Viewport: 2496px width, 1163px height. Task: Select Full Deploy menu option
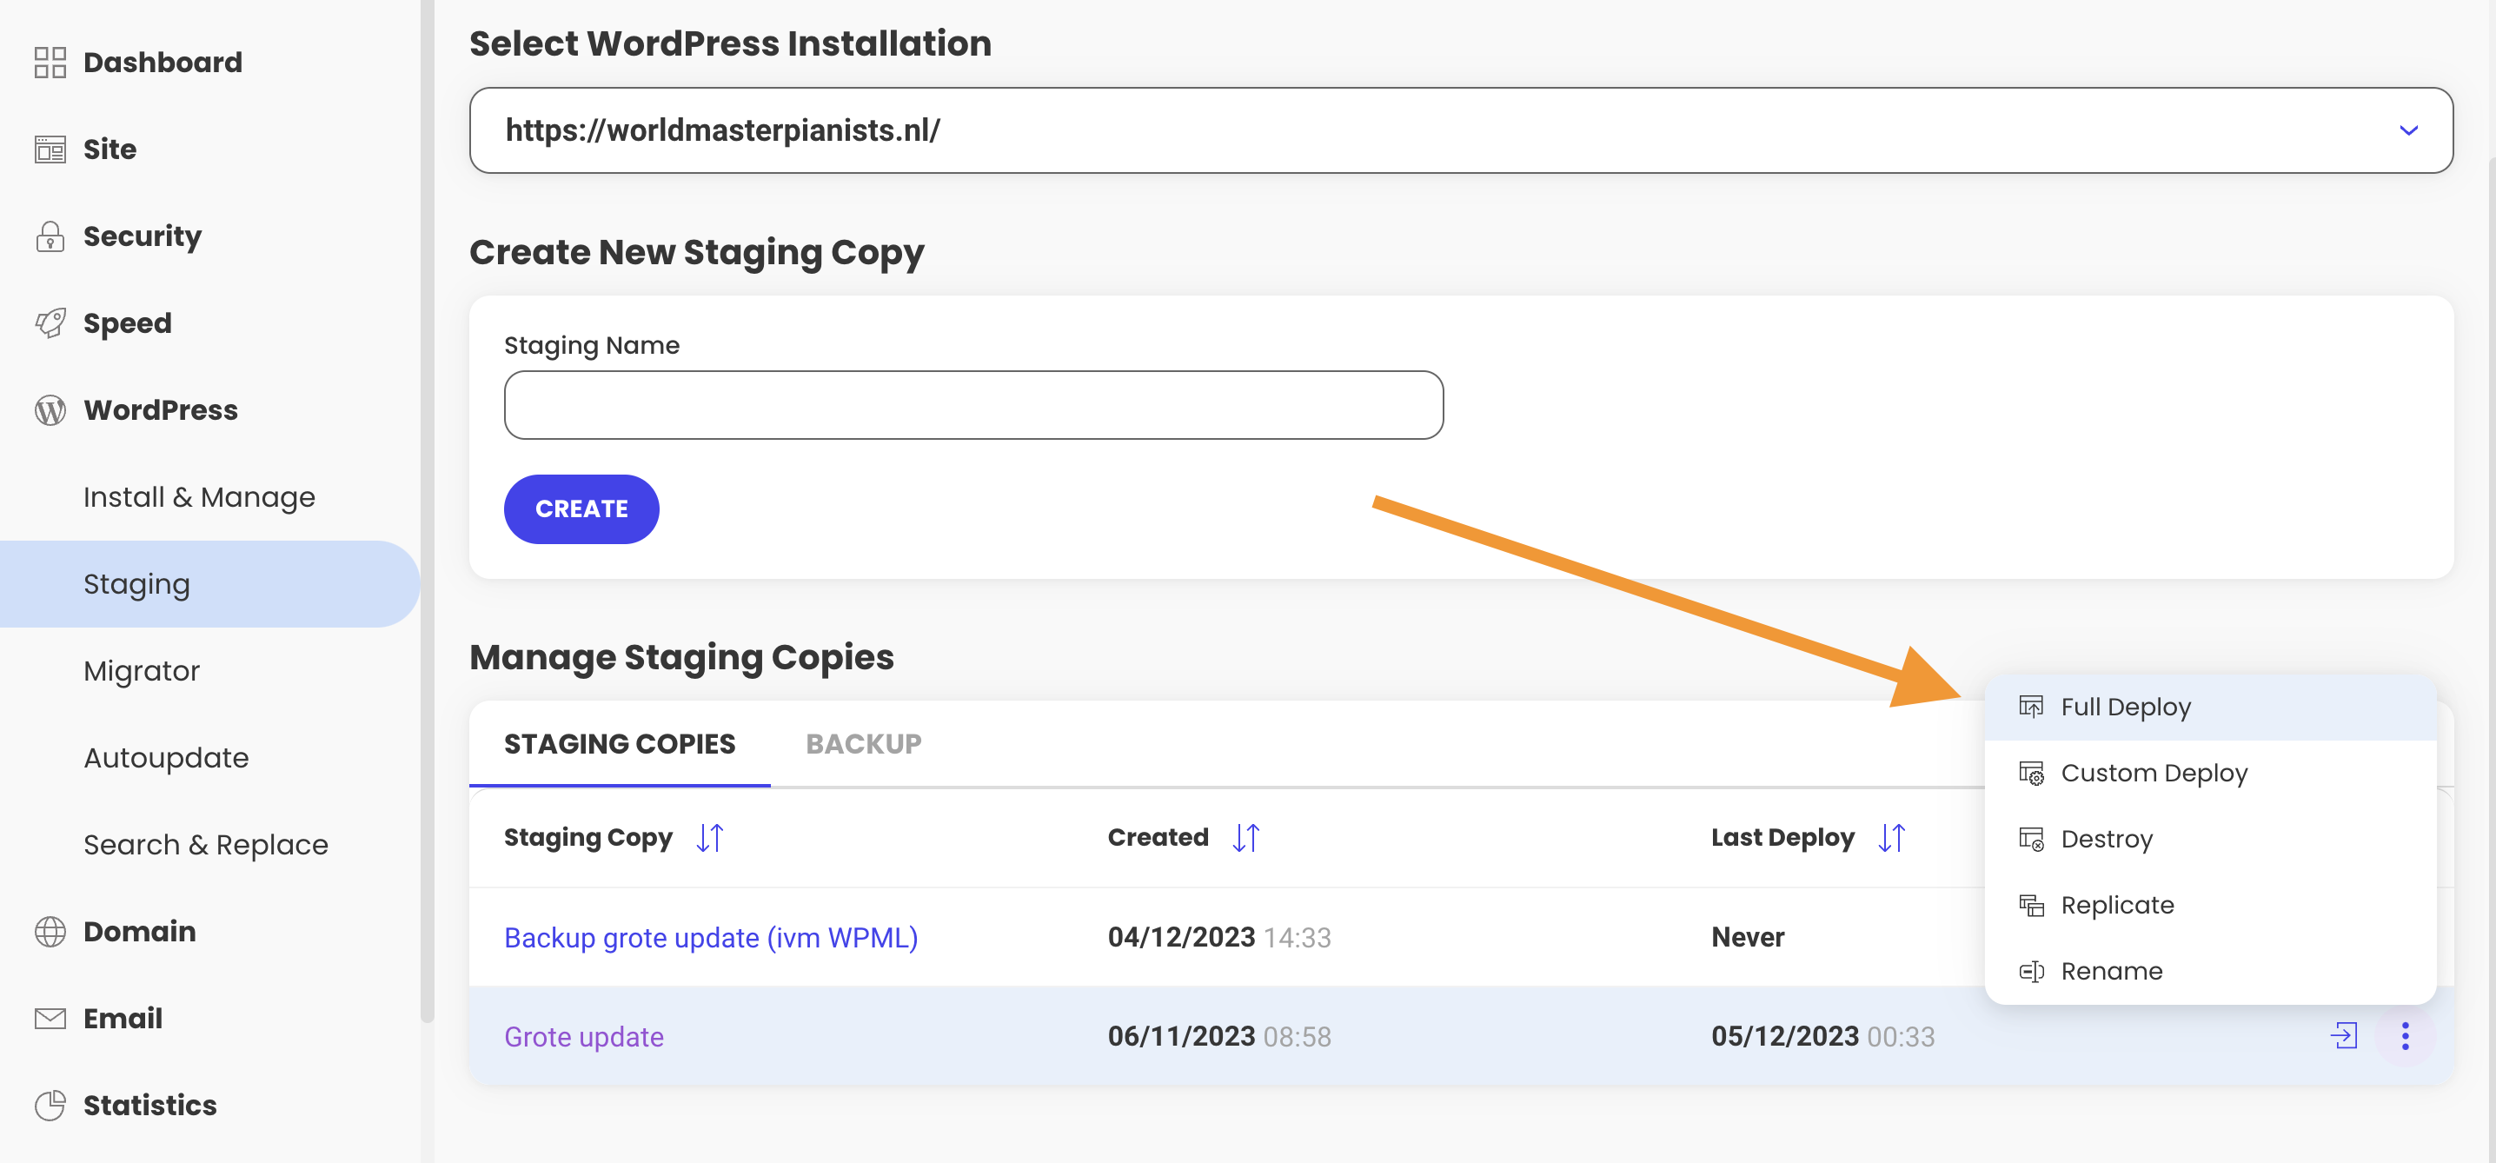coord(2210,707)
